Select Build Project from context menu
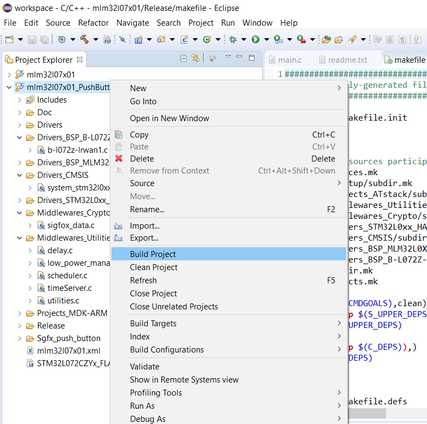The width and height of the screenshot is (427, 424). click(x=229, y=254)
